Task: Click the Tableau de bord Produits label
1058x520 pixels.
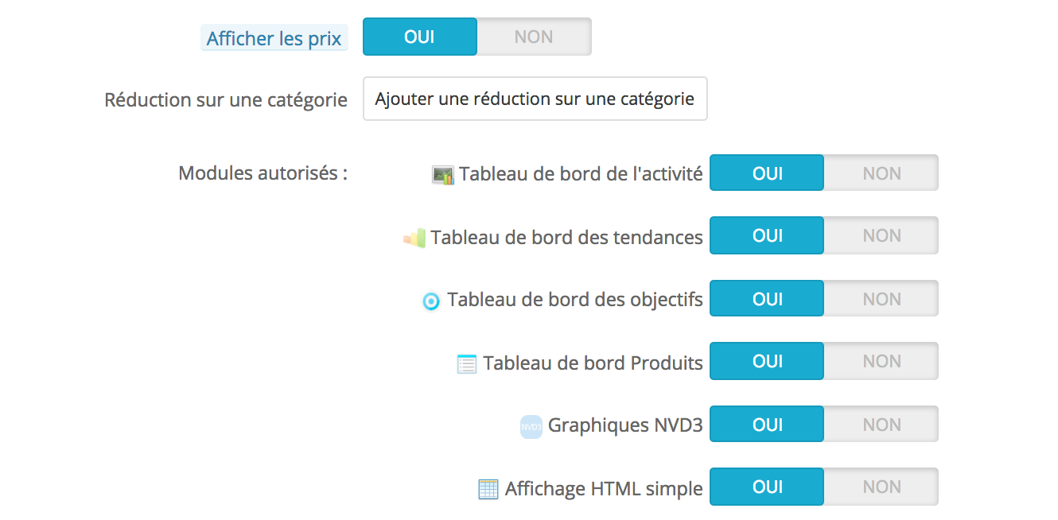Action: coord(593,363)
